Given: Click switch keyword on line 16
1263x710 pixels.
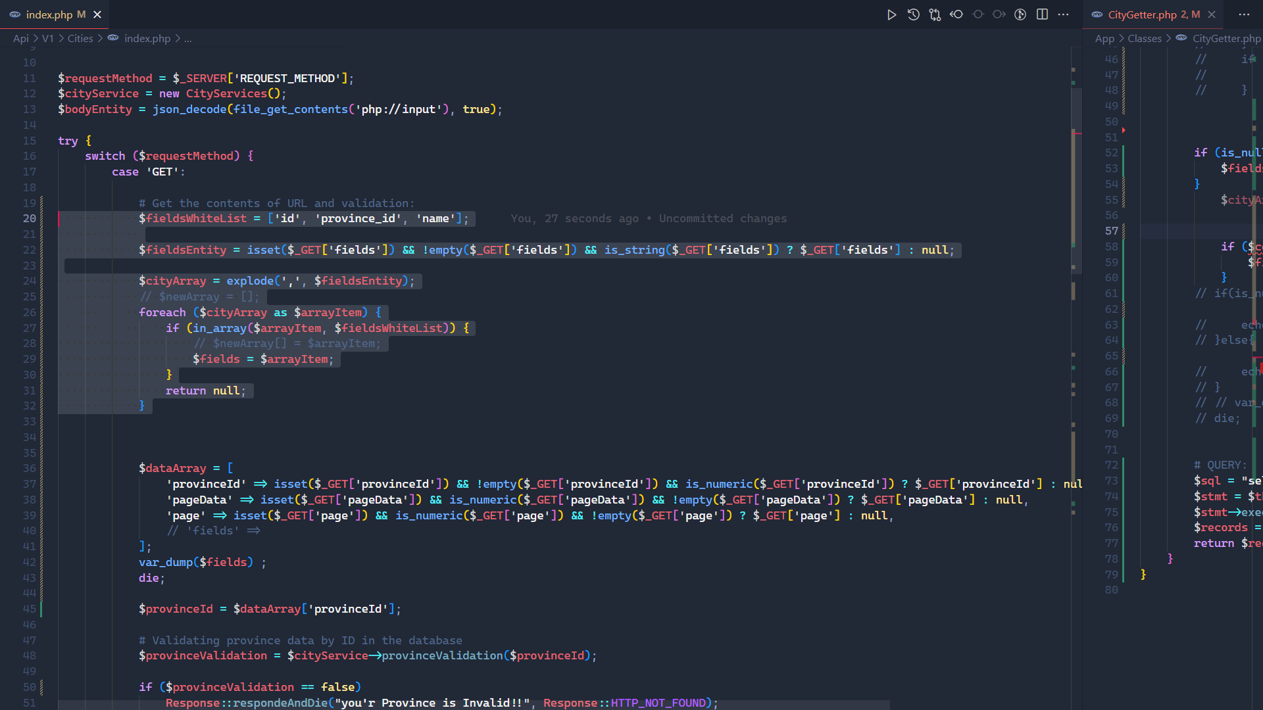Looking at the screenshot, I should tap(105, 156).
